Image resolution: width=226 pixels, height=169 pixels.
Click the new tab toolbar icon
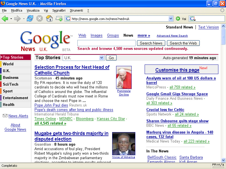click(59, 19)
